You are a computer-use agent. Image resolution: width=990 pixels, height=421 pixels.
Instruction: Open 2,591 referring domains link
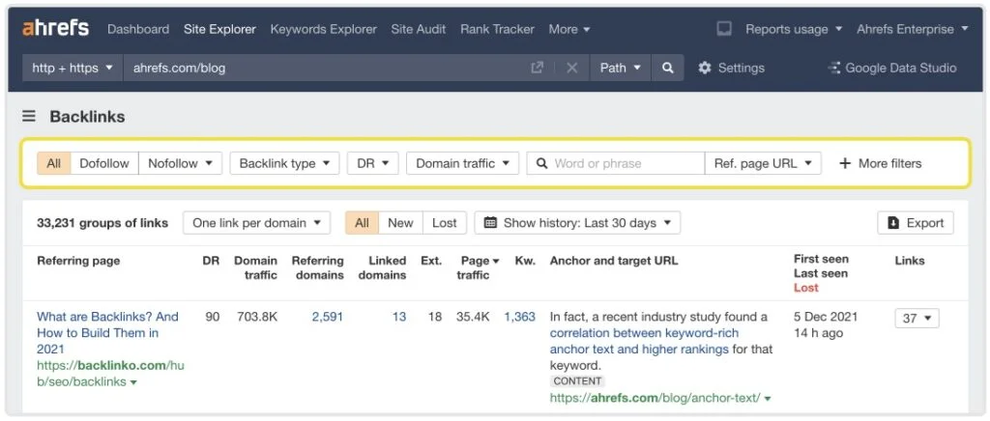coord(327,317)
